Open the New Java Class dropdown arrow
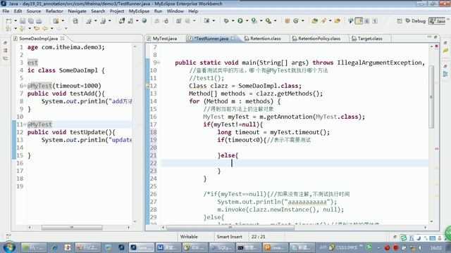Image resolution: width=451 pixels, height=253 pixels. pyautogui.click(x=302, y=21)
